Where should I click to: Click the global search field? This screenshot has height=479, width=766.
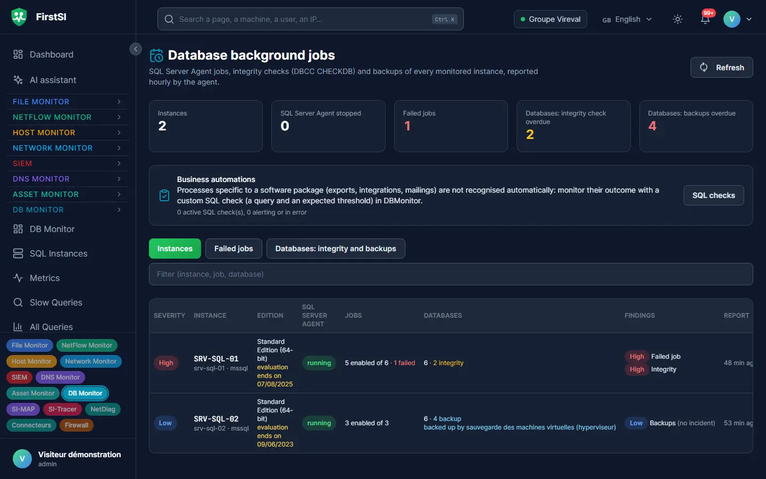coord(311,19)
